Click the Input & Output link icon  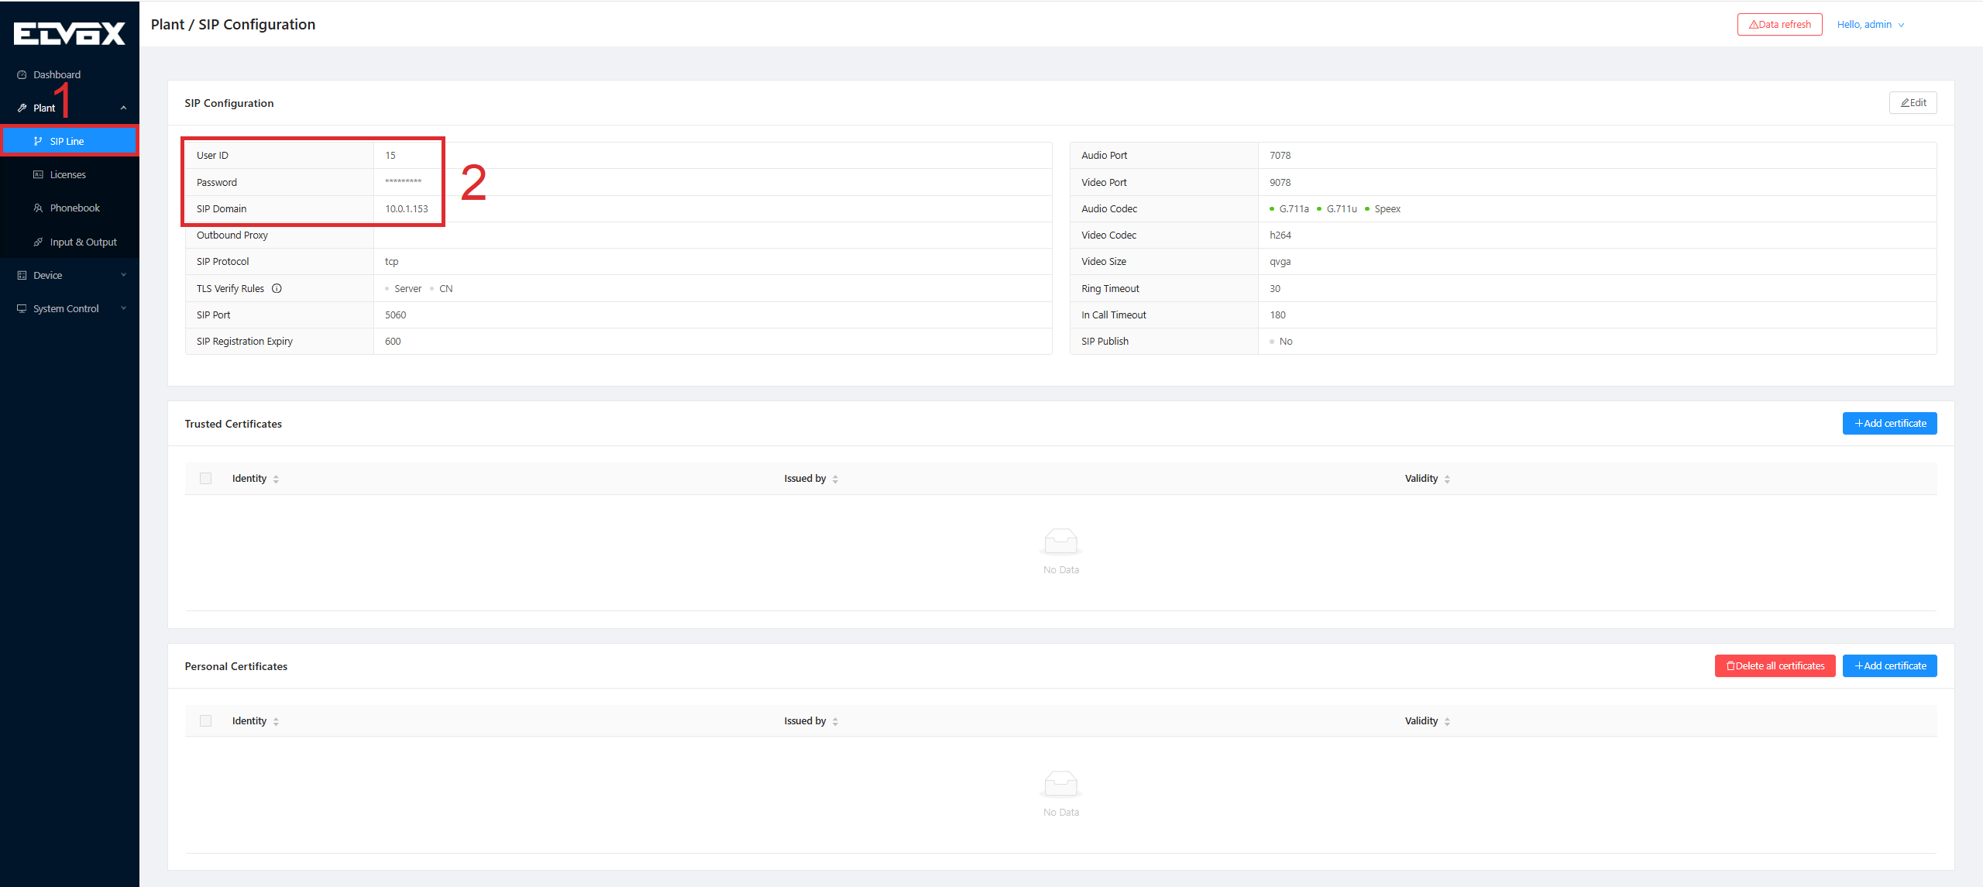(38, 242)
